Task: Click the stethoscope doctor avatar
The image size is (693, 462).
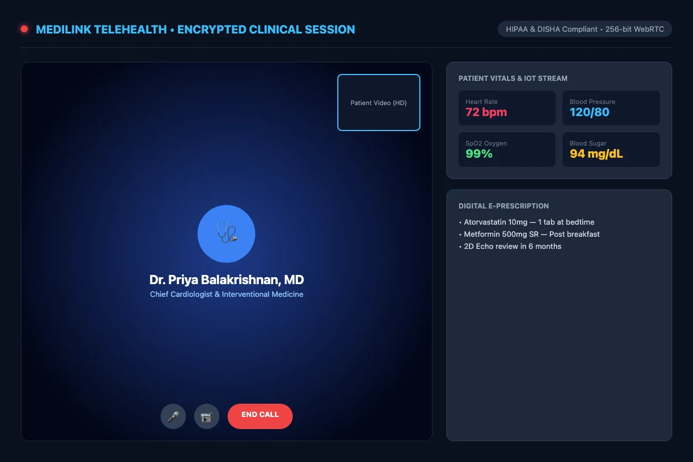Action: [x=226, y=234]
